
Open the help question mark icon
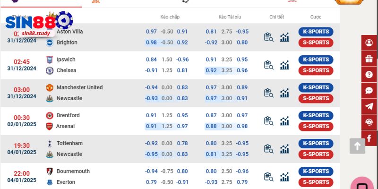(369, 75)
